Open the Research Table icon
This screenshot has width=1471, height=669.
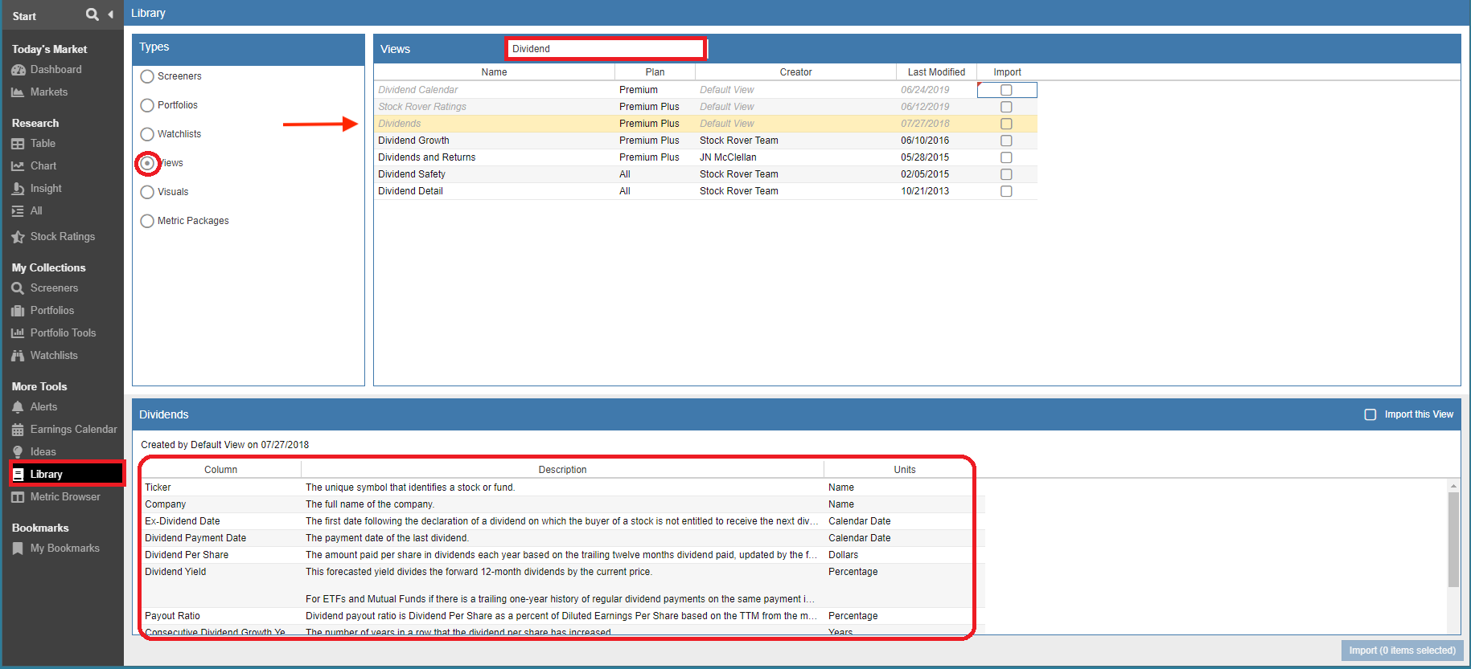[x=18, y=144]
